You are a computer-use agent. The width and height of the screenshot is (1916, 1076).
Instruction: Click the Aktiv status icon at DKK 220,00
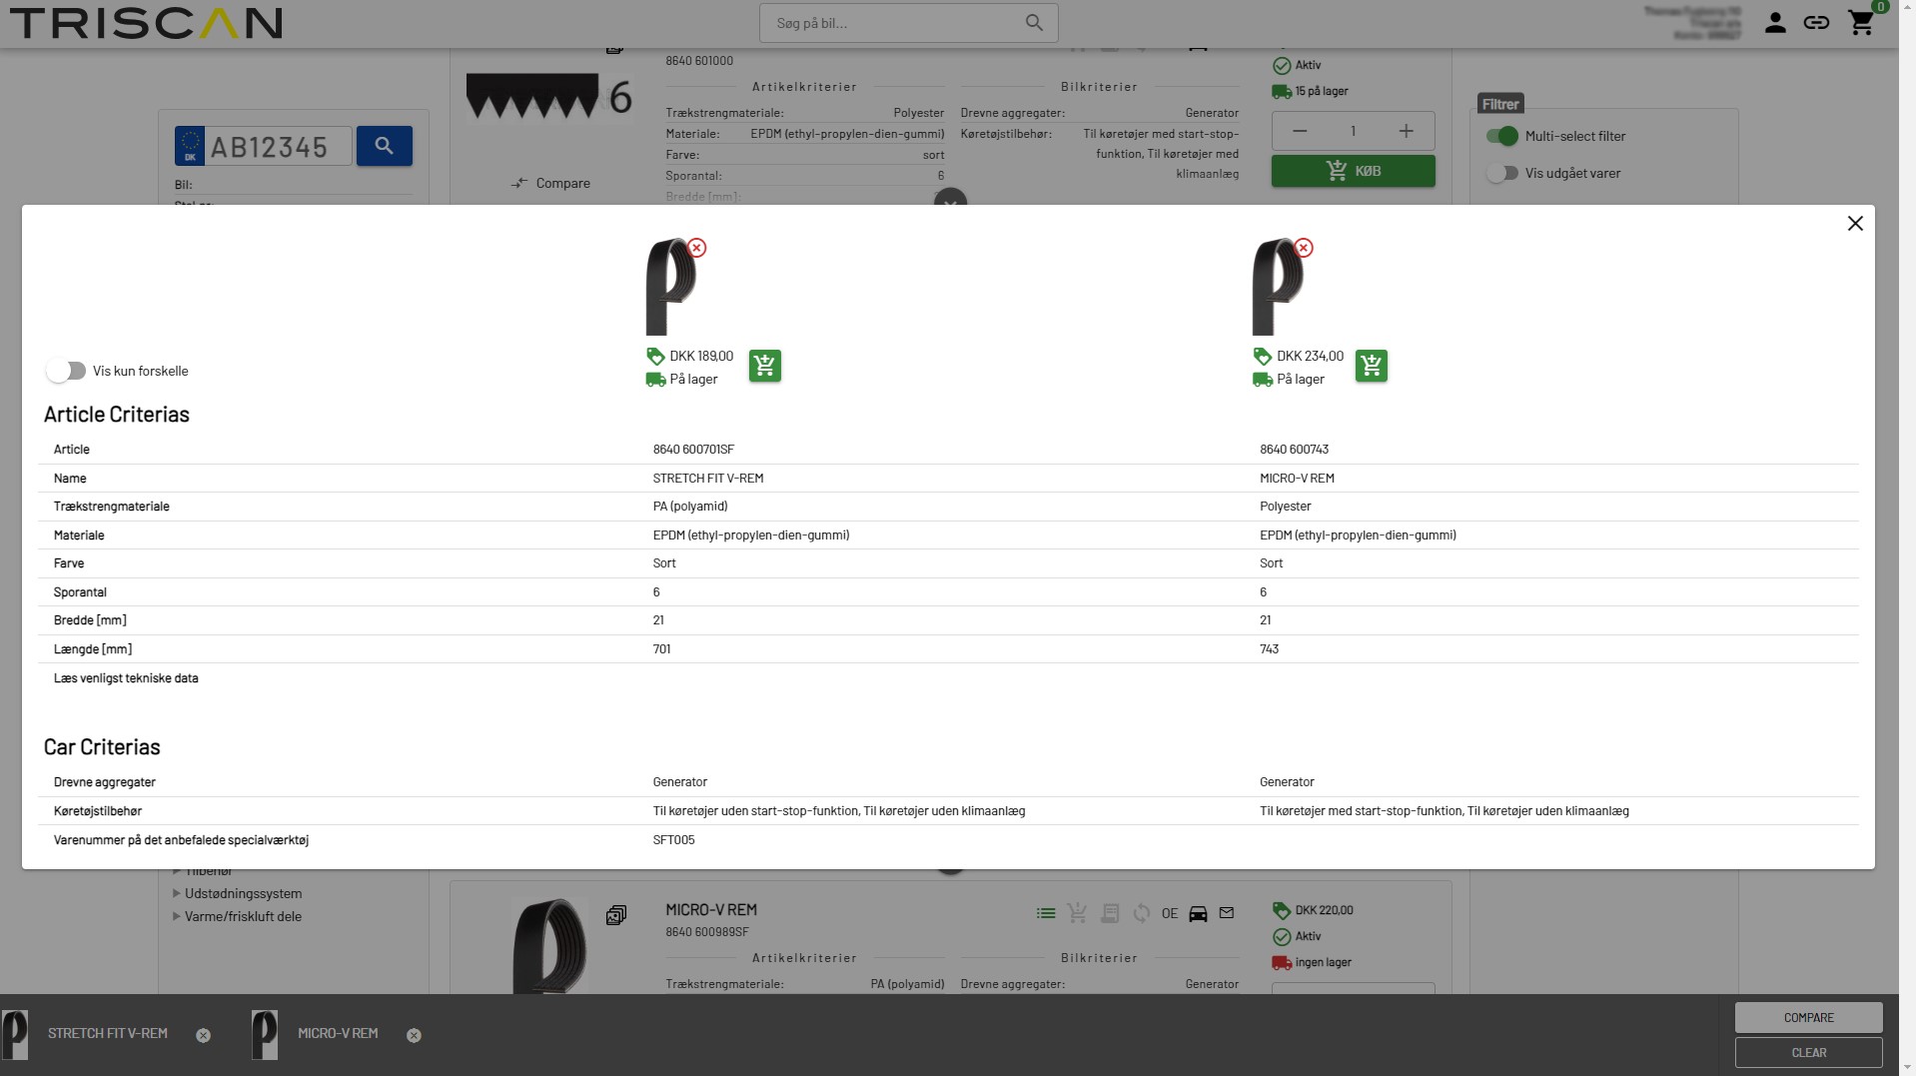click(x=1282, y=937)
